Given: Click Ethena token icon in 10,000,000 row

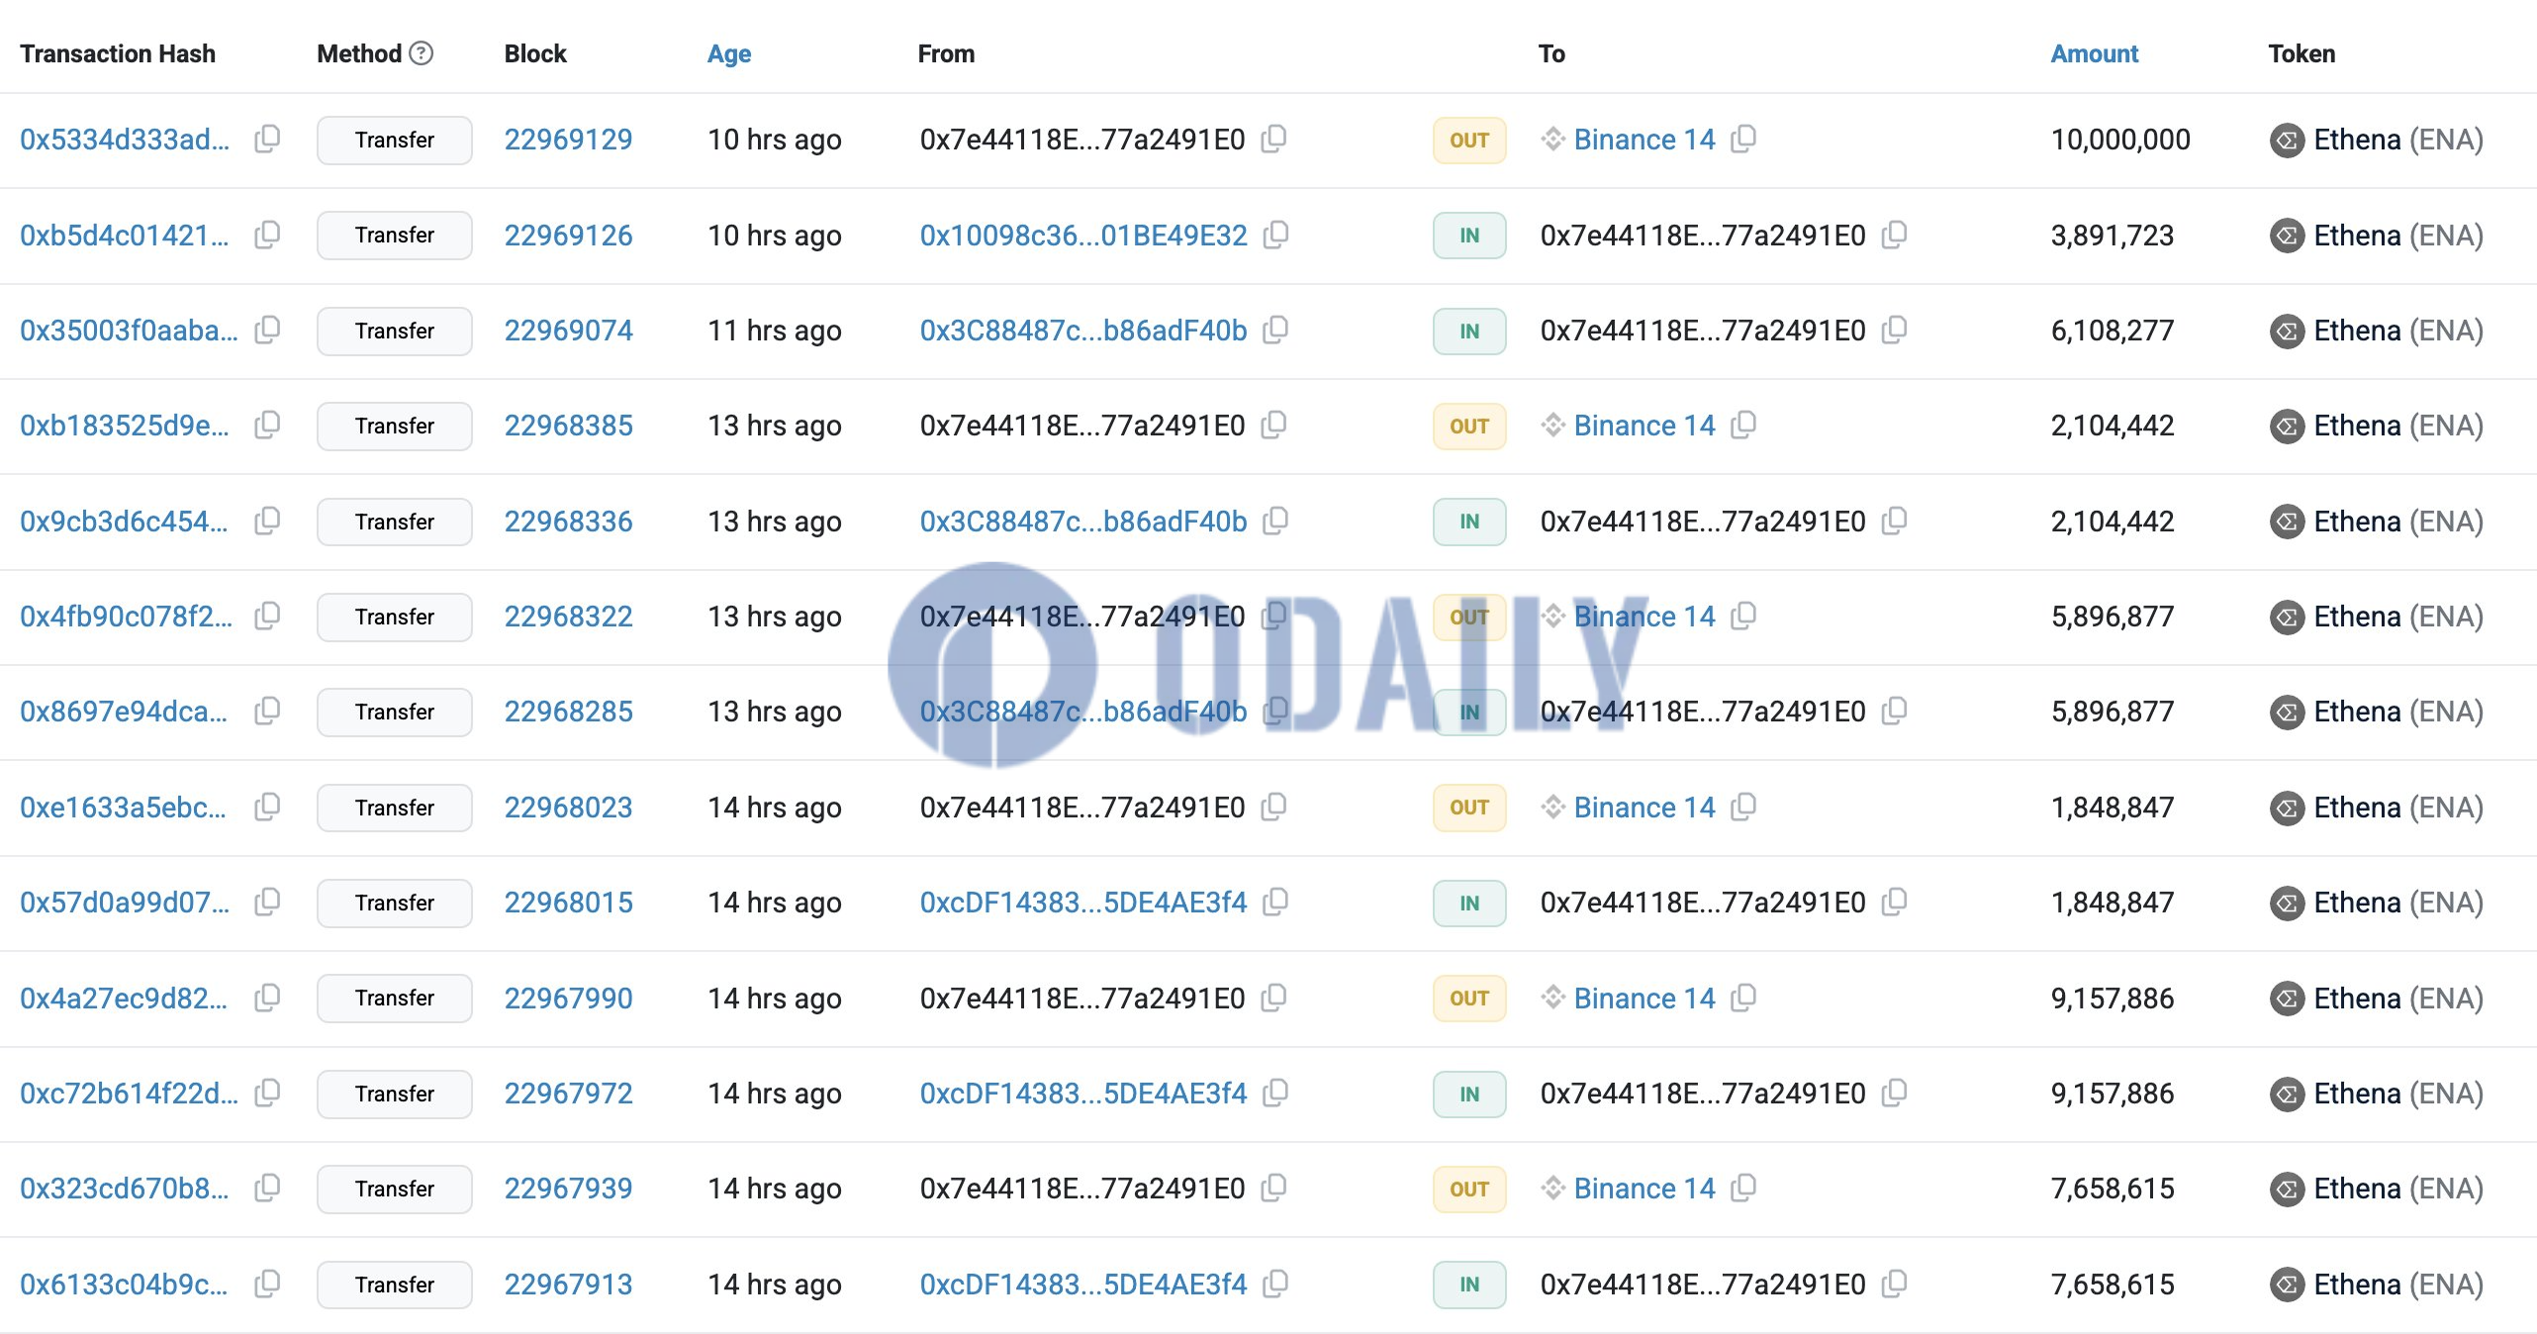Looking at the screenshot, I should 2287,141.
